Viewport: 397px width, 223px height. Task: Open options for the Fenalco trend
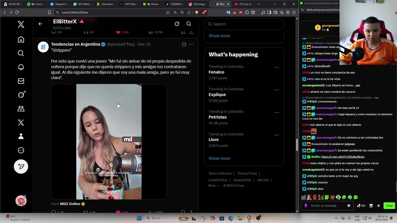click(277, 67)
